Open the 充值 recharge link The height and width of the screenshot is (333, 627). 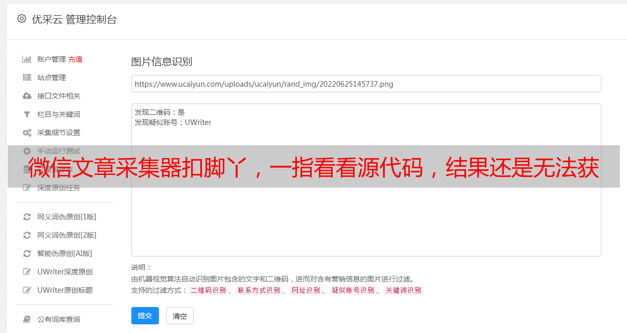[x=75, y=59]
